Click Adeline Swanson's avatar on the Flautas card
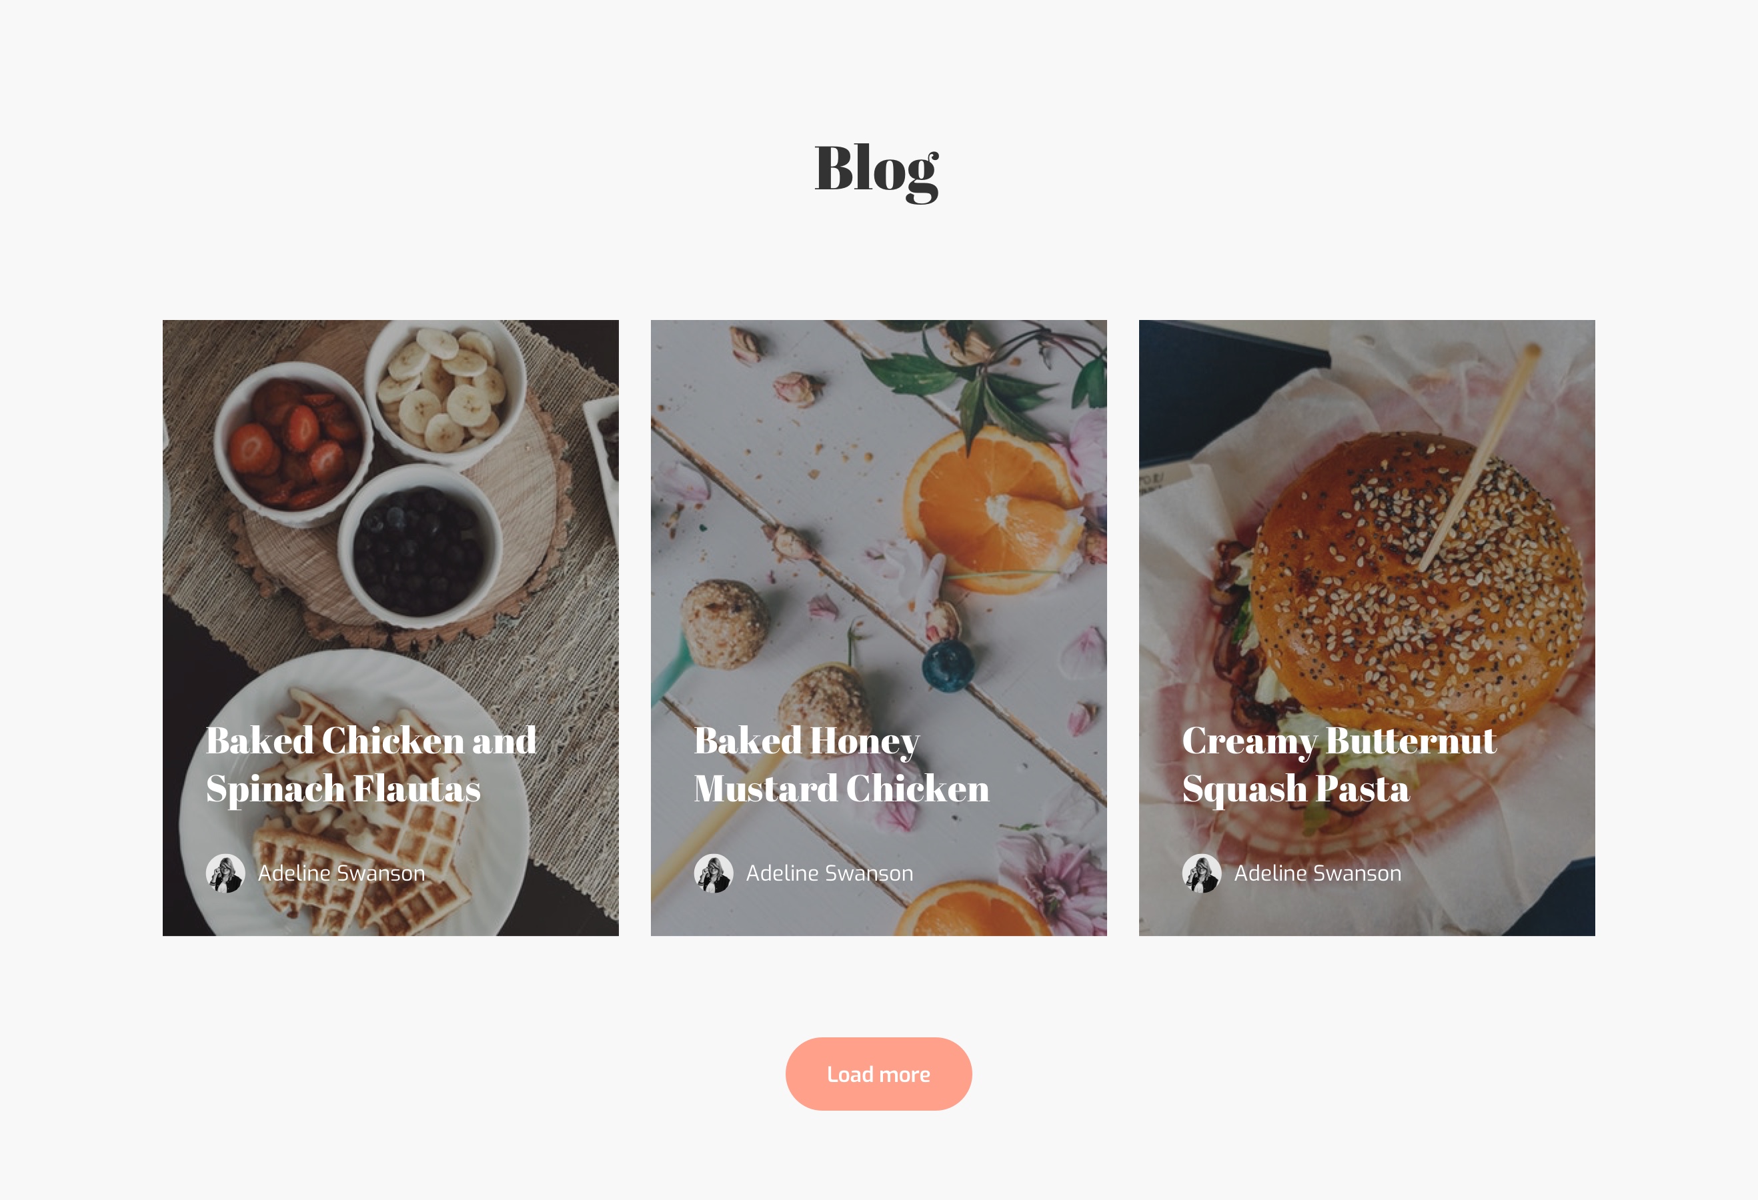Viewport: 1758px width, 1200px height. tap(225, 873)
